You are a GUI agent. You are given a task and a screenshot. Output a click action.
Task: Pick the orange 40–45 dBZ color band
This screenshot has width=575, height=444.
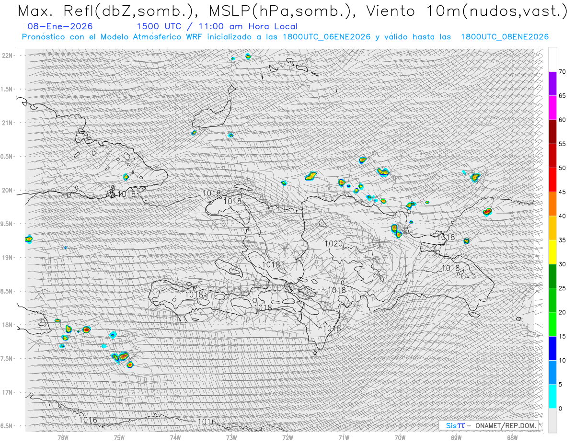[x=552, y=204]
